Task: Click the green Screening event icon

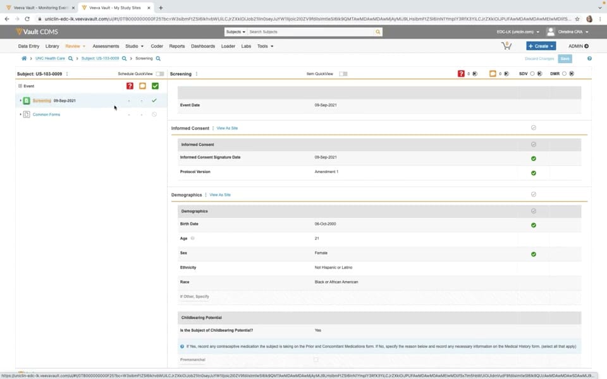Action: pos(27,100)
